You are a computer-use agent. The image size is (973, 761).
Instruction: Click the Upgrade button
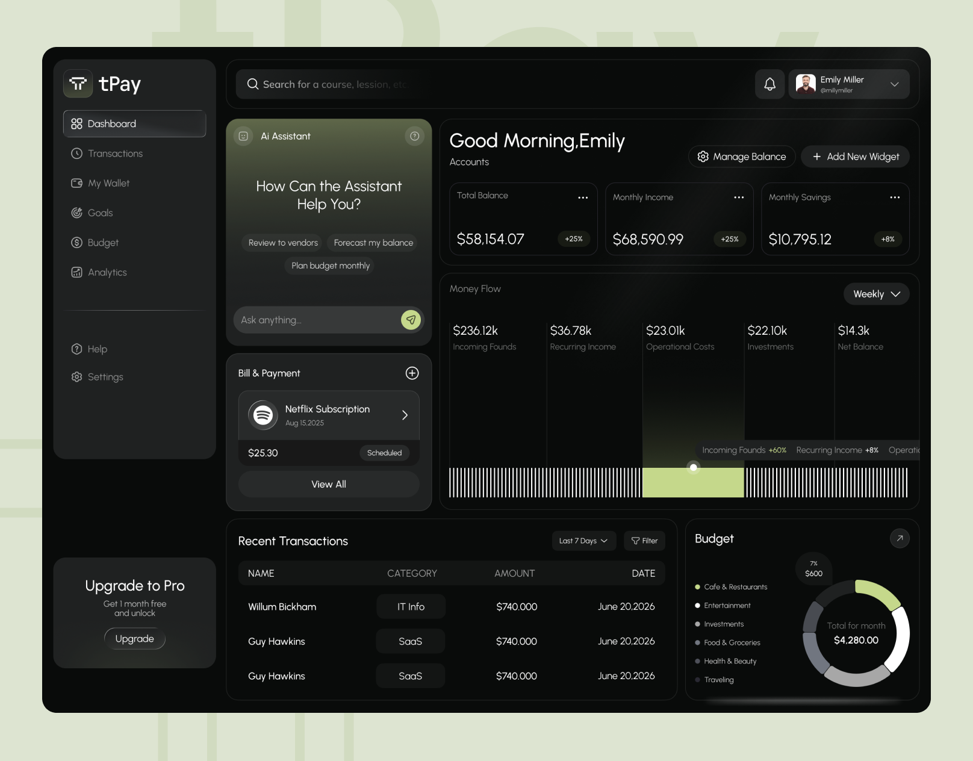click(x=135, y=639)
